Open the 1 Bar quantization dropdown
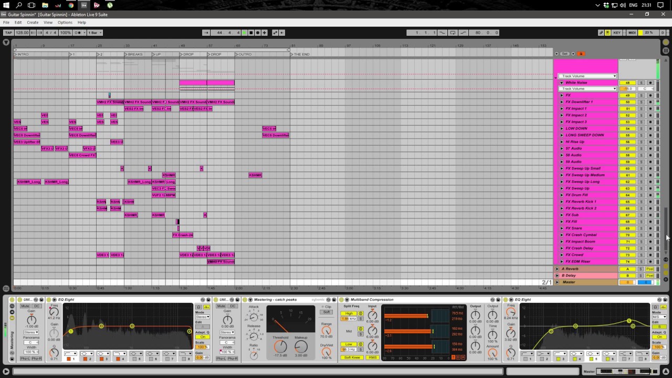The height and width of the screenshot is (378, 672). coord(95,33)
